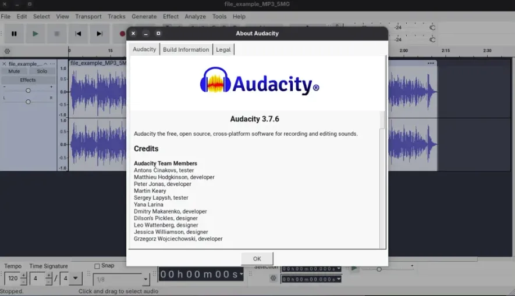Close the About Audacity dialog
515x296 pixels.
coord(133,34)
